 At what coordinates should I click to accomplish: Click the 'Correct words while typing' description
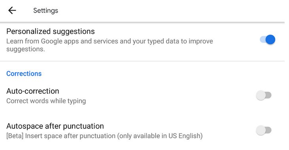click(46, 101)
